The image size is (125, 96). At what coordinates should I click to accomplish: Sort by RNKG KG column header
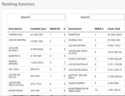pyautogui.click(x=55, y=29)
